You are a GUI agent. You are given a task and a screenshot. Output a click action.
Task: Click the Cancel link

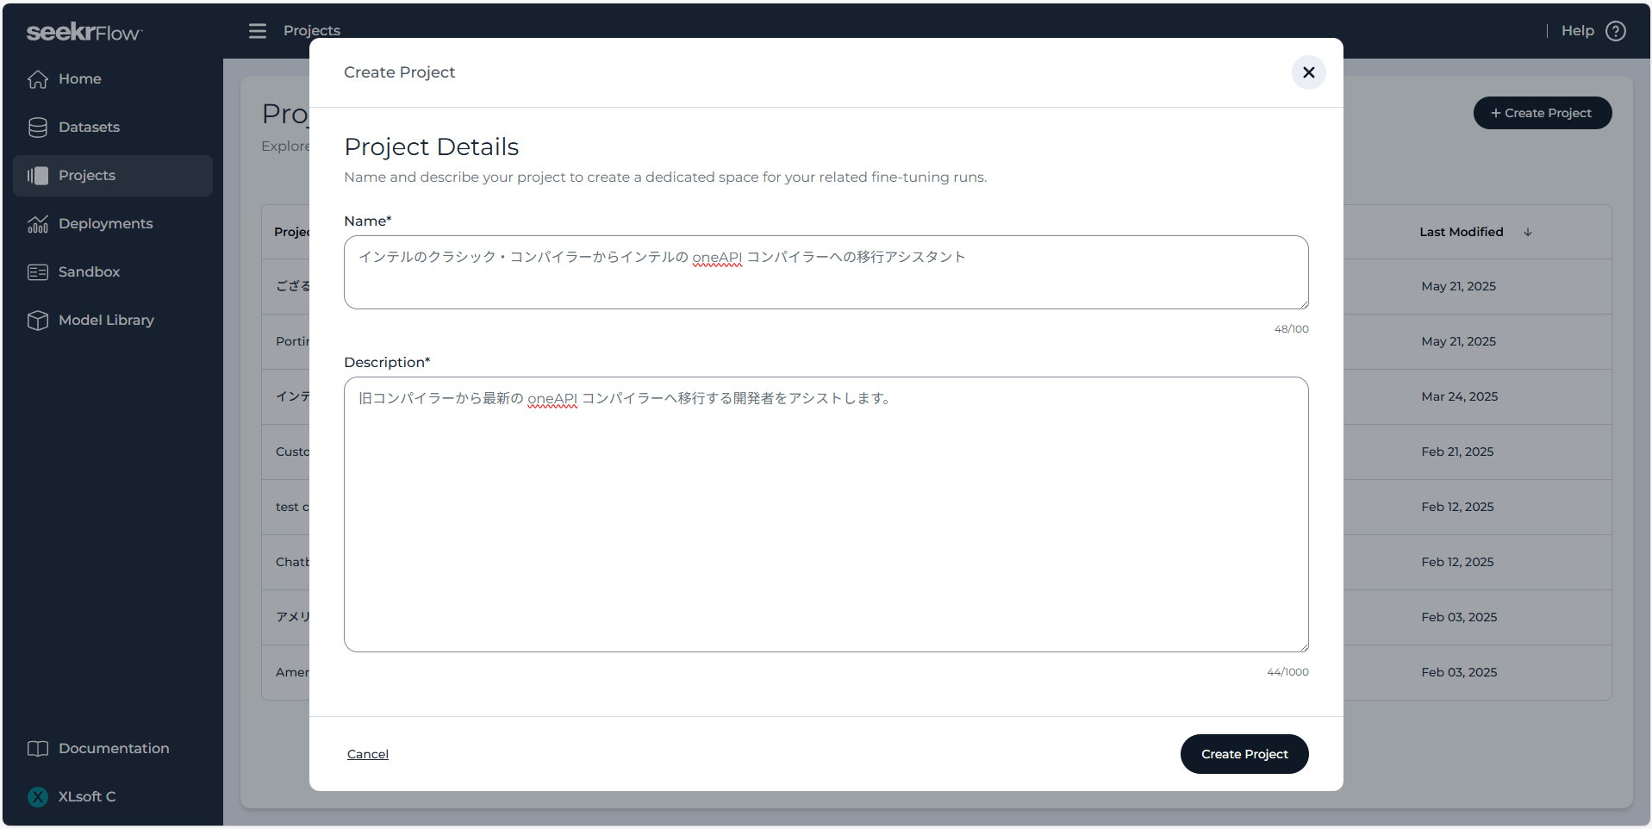(368, 754)
